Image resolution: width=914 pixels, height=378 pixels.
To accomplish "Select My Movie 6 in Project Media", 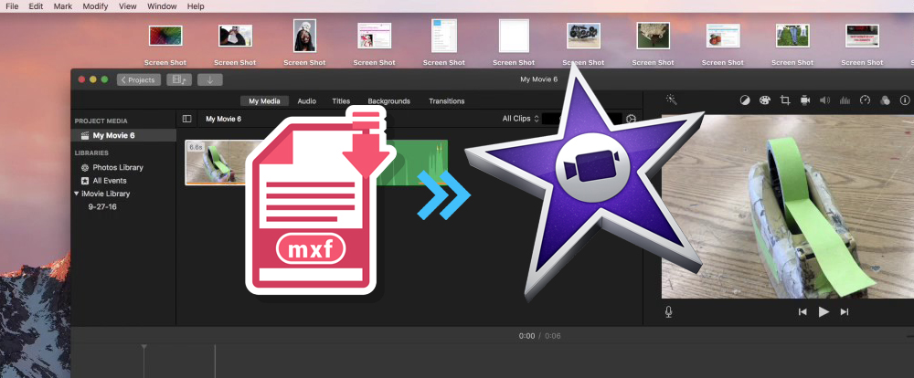I will pos(123,135).
